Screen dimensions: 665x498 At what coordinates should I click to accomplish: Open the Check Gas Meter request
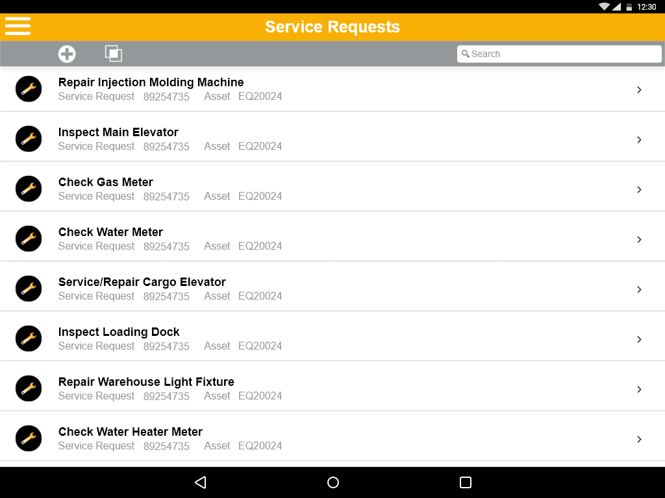(x=325, y=189)
